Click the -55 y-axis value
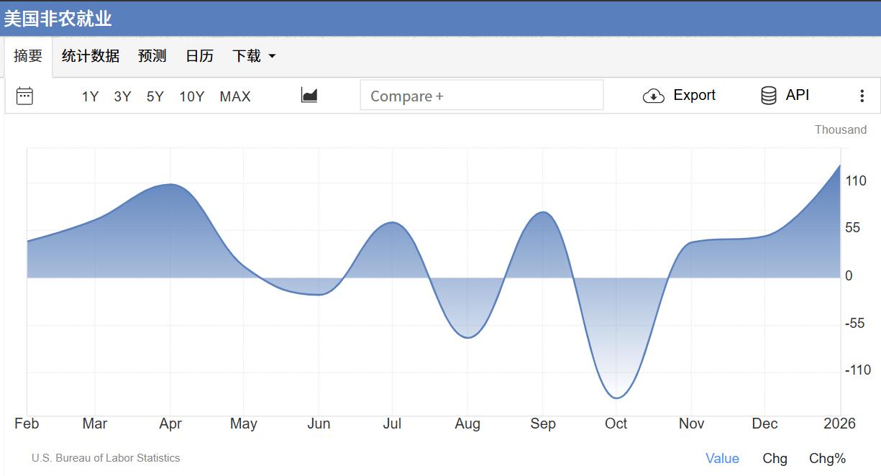The height and width of the screenshot is (476, 881). (854, 324)
